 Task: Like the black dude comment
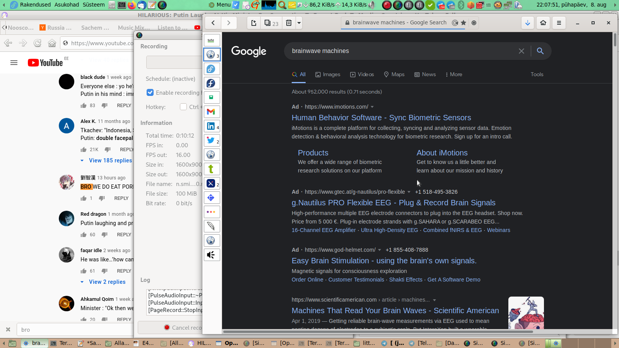[84, 106]
